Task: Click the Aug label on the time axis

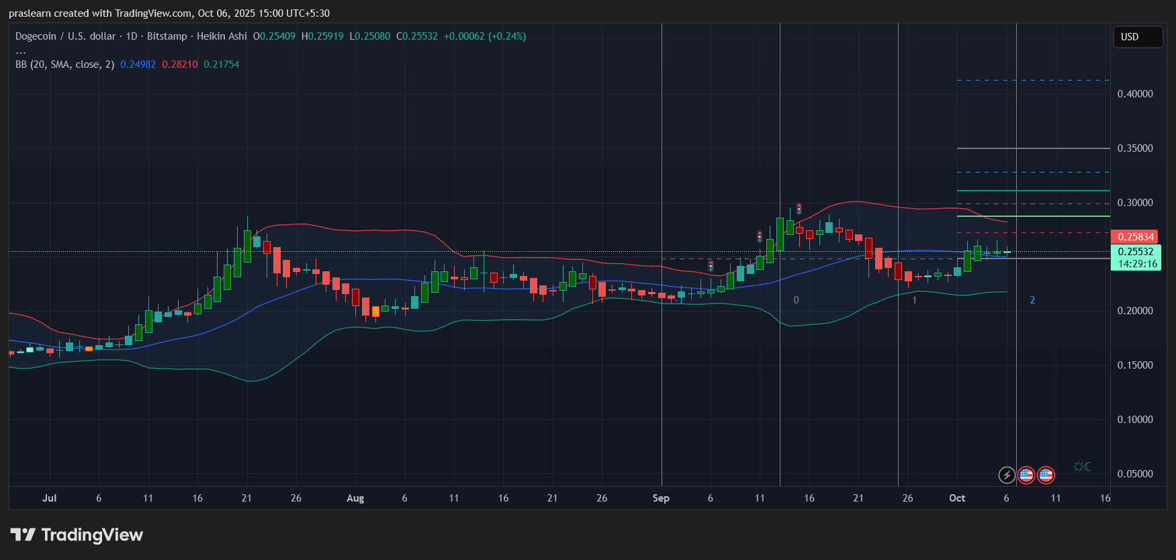Action: pyautogui.click(x=355, y=498)
